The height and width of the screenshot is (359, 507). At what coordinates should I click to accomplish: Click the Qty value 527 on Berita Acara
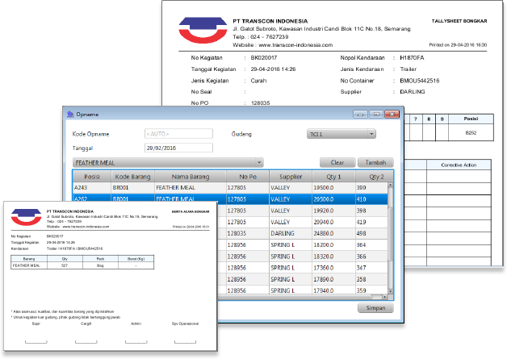coord(65,265)
